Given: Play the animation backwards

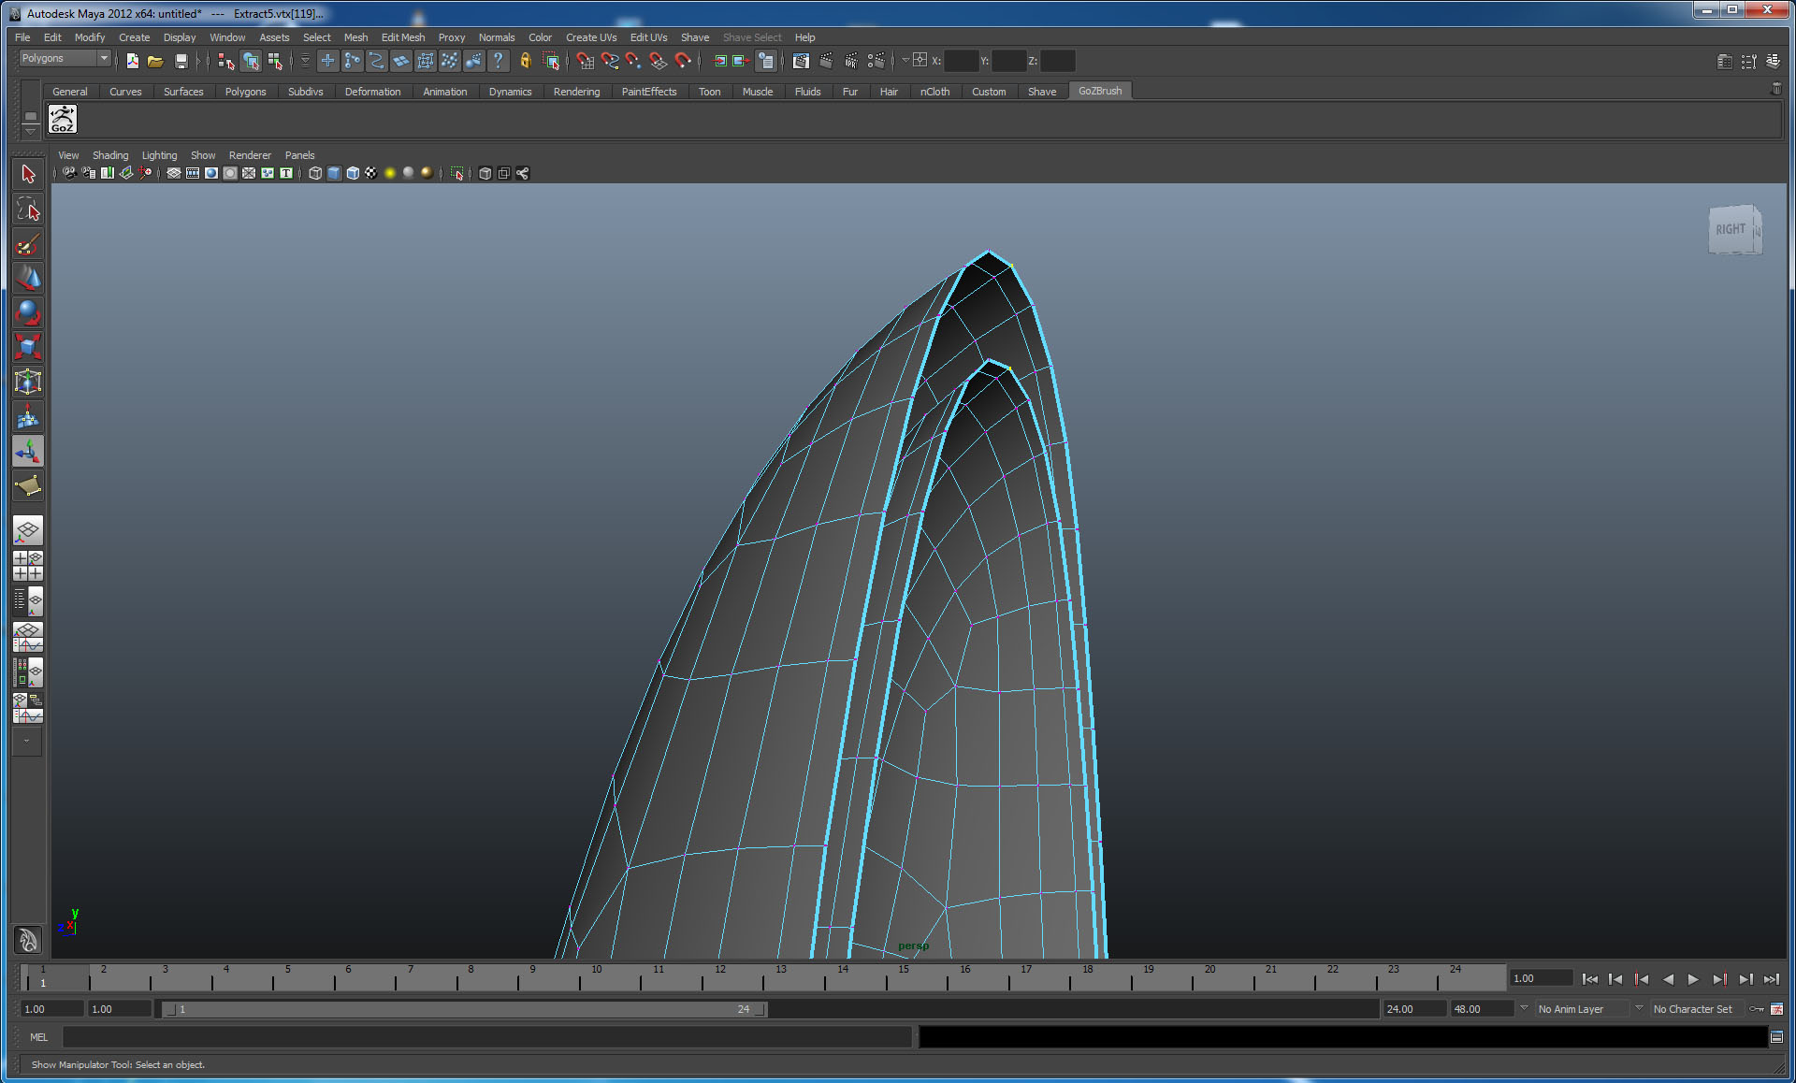Looking at the screenshot, I should click(1667, 979).
